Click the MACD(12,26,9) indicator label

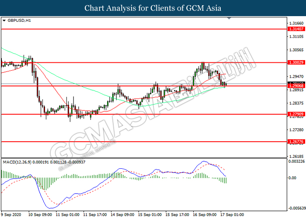point(17,162)
